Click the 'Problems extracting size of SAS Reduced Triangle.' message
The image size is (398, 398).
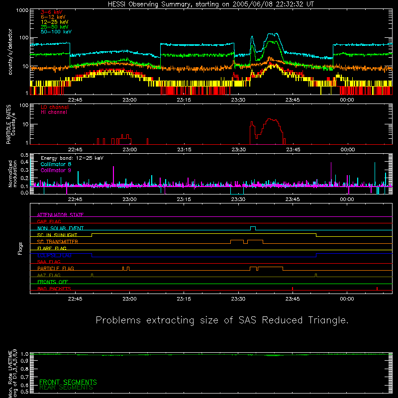(222, 320)
